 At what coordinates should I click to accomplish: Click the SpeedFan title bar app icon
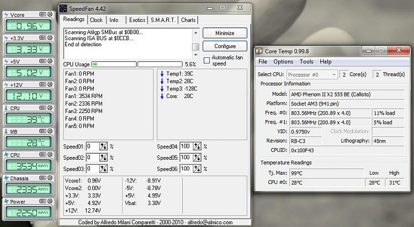tap(63, 8)
